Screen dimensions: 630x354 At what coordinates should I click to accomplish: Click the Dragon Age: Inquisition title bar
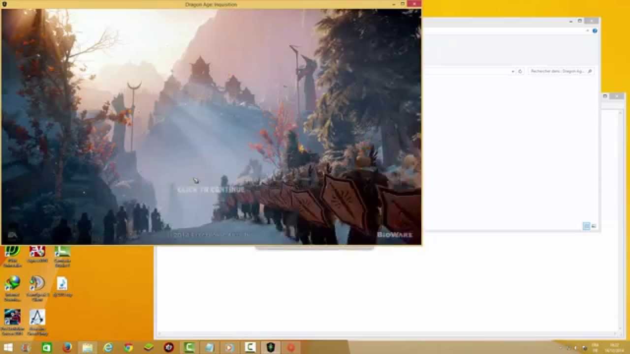pos(211,4)
